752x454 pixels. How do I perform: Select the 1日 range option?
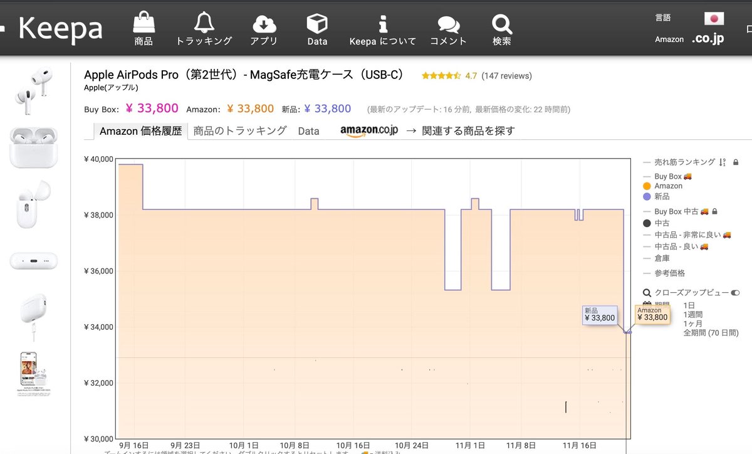point(689,305)
